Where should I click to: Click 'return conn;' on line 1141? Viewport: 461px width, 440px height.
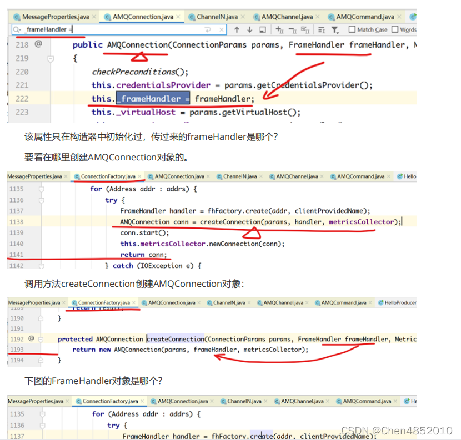[143, 255]
